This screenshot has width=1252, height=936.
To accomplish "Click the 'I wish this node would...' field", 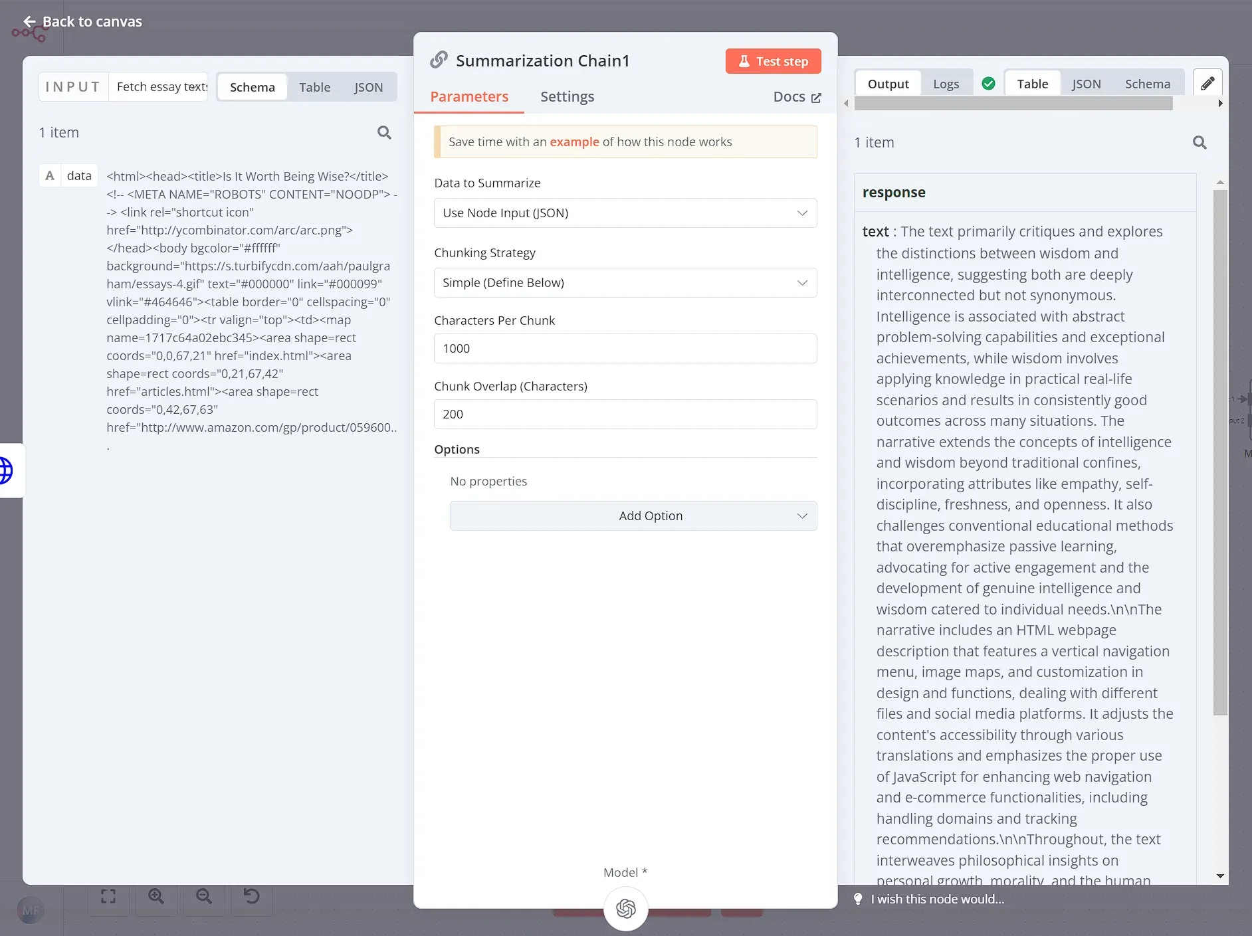I will [x=937, y=899].
